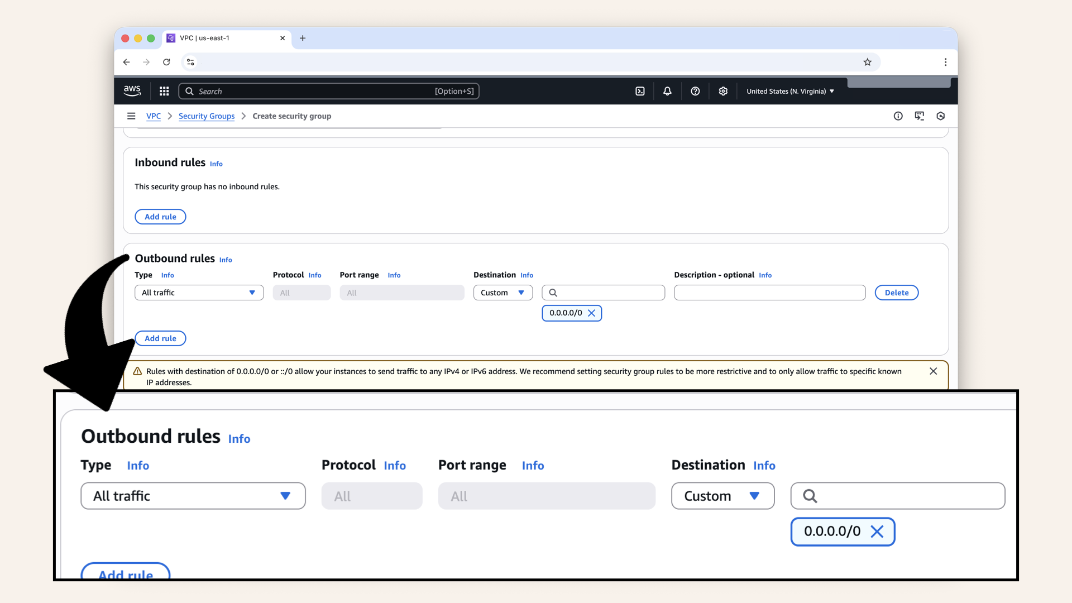Remove the 0.0.0.0/0 destination chip
Screen dimensions: 1072x603
[592, 313]
